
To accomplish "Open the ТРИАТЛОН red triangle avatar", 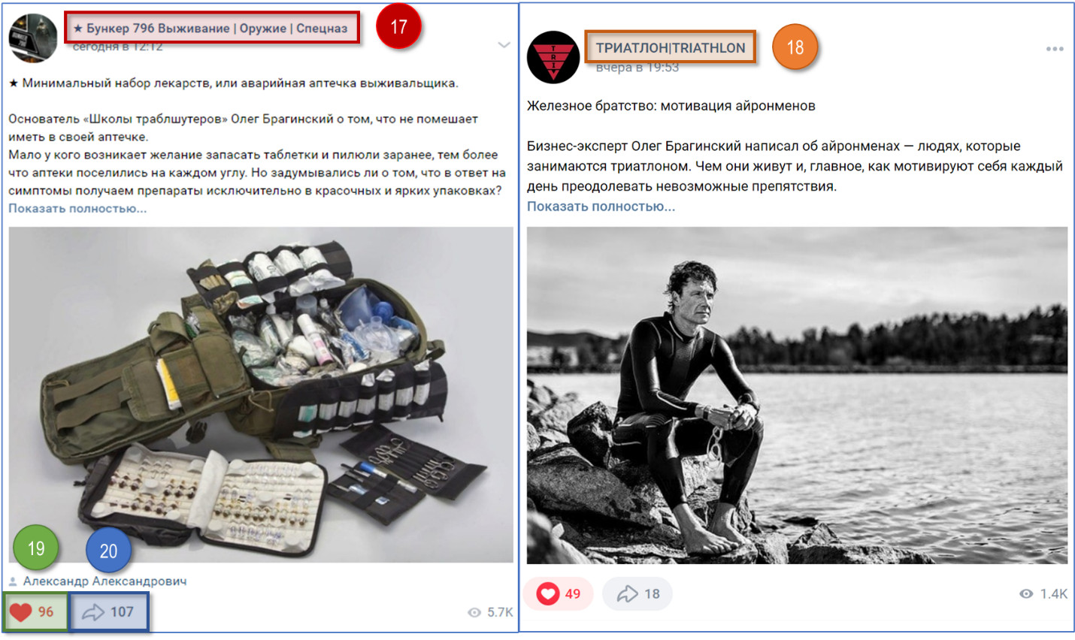I will 553,57.
